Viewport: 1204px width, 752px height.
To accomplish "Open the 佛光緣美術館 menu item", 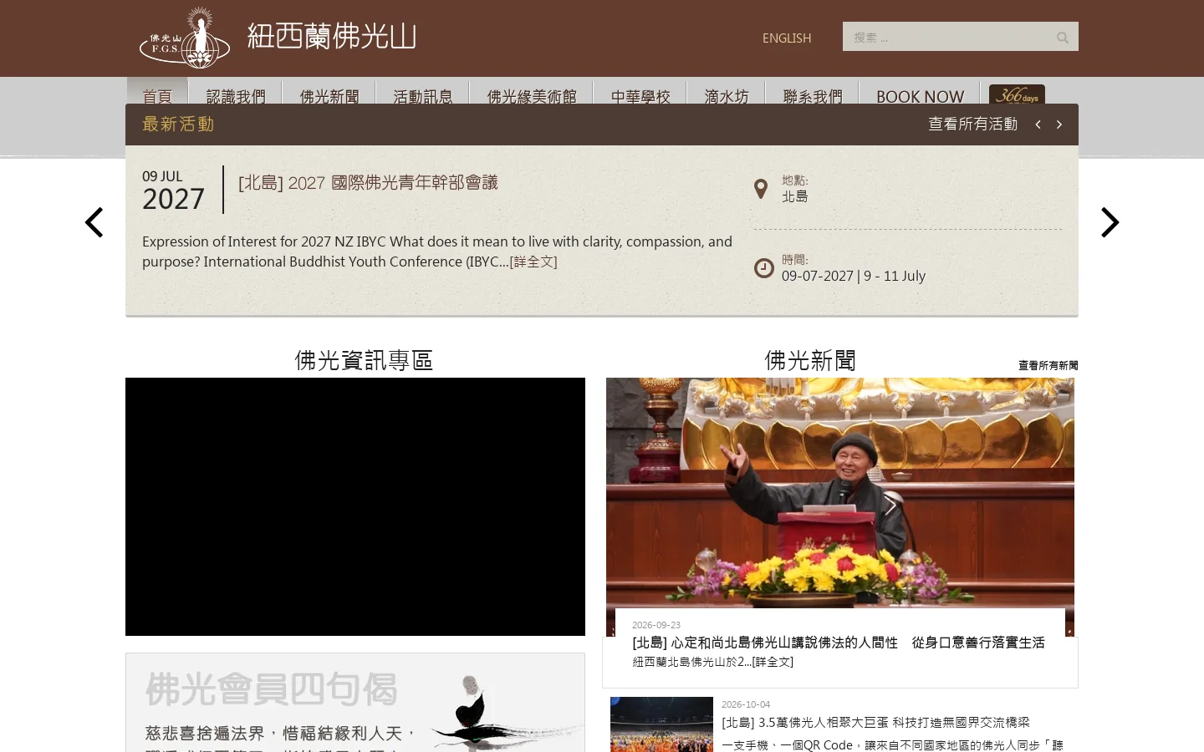I will 532,96.
